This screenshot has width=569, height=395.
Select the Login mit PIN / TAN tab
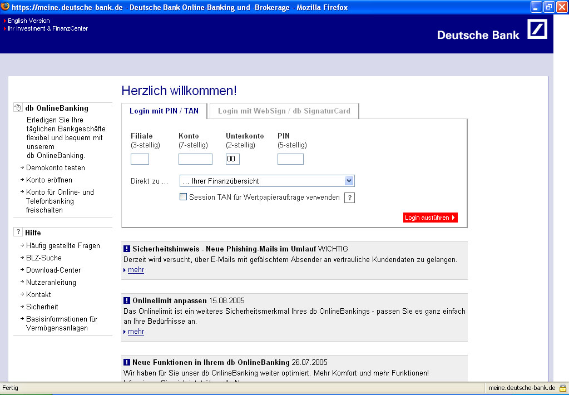tap(164, 111)
